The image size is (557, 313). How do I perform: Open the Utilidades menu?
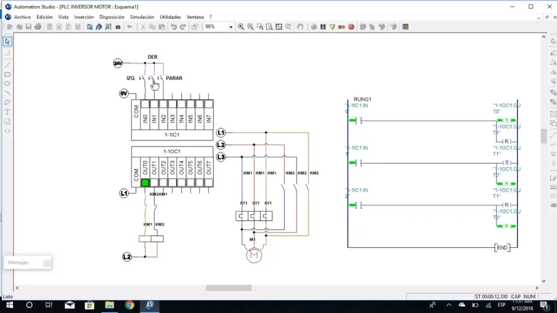coord(170,17)
